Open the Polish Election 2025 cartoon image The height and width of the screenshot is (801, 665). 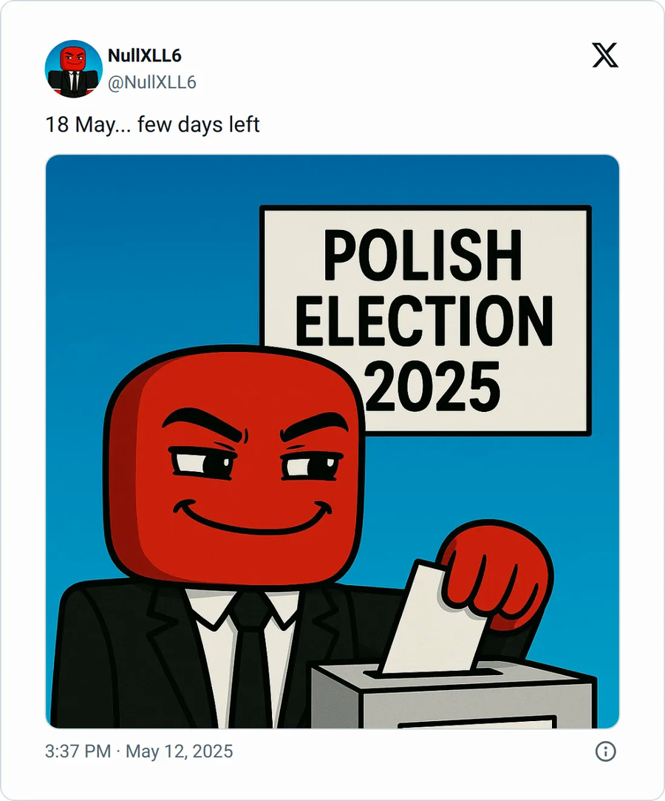pyautogui.click(x=332, y=442)
